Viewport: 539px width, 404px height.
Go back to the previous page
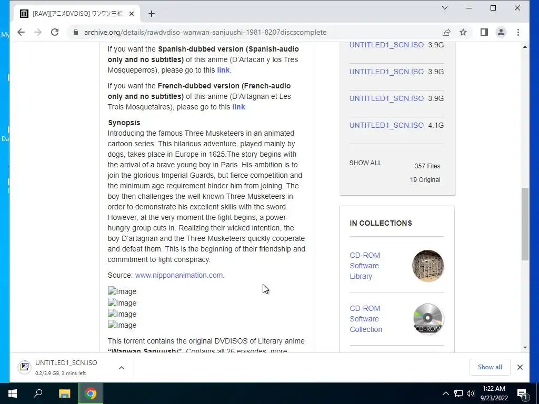21,32
